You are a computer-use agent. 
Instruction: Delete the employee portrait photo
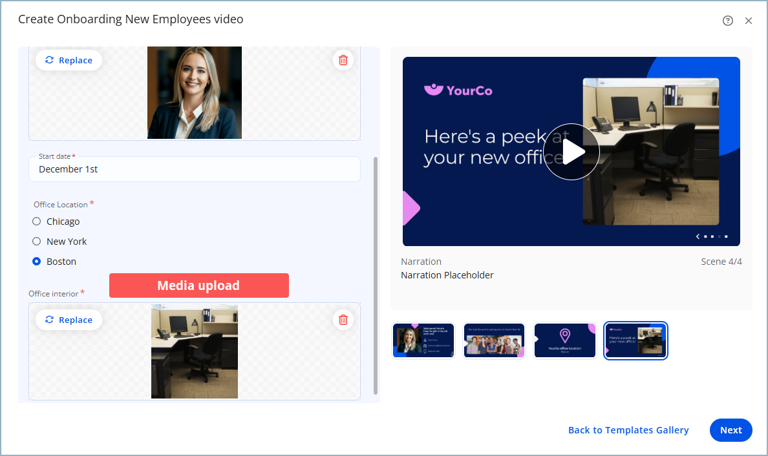point(343,60)
